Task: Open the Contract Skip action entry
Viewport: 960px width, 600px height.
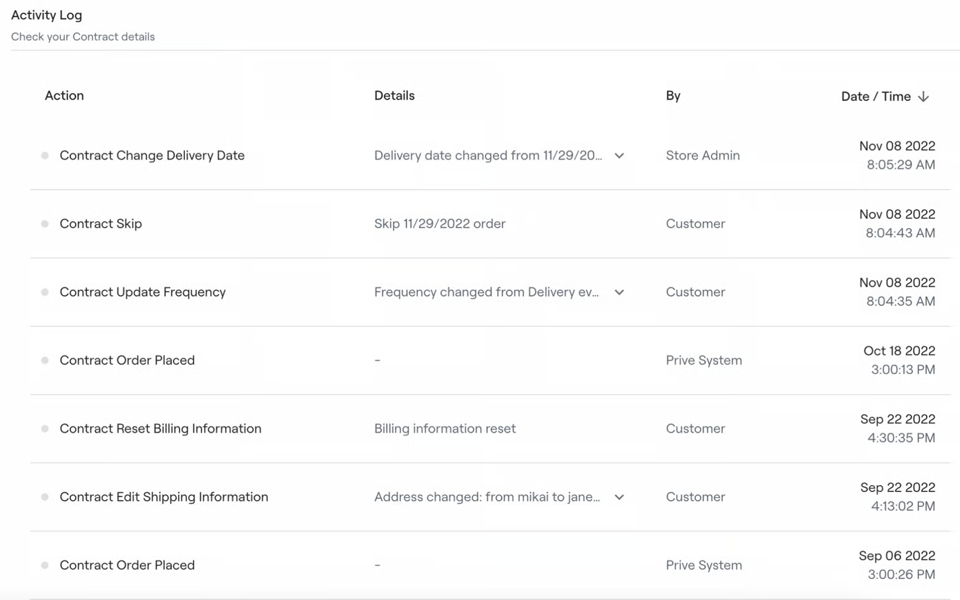Action: click(x=100, y=224)
